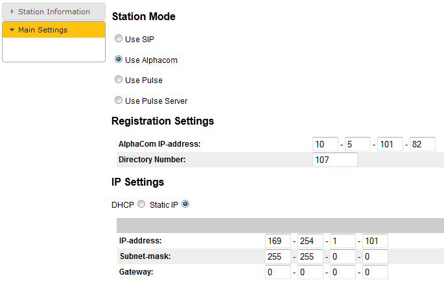
Task: Click AlphaCom IP-address last octet field
Action: point(423,144)
